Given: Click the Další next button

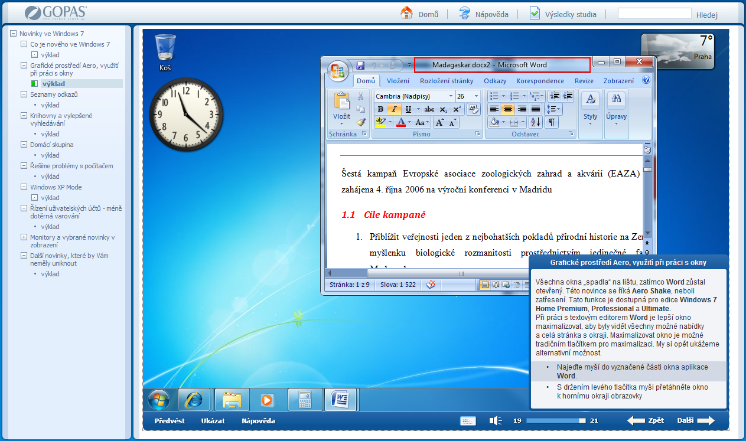Looking at the screenshot, I should click(696, 421).
